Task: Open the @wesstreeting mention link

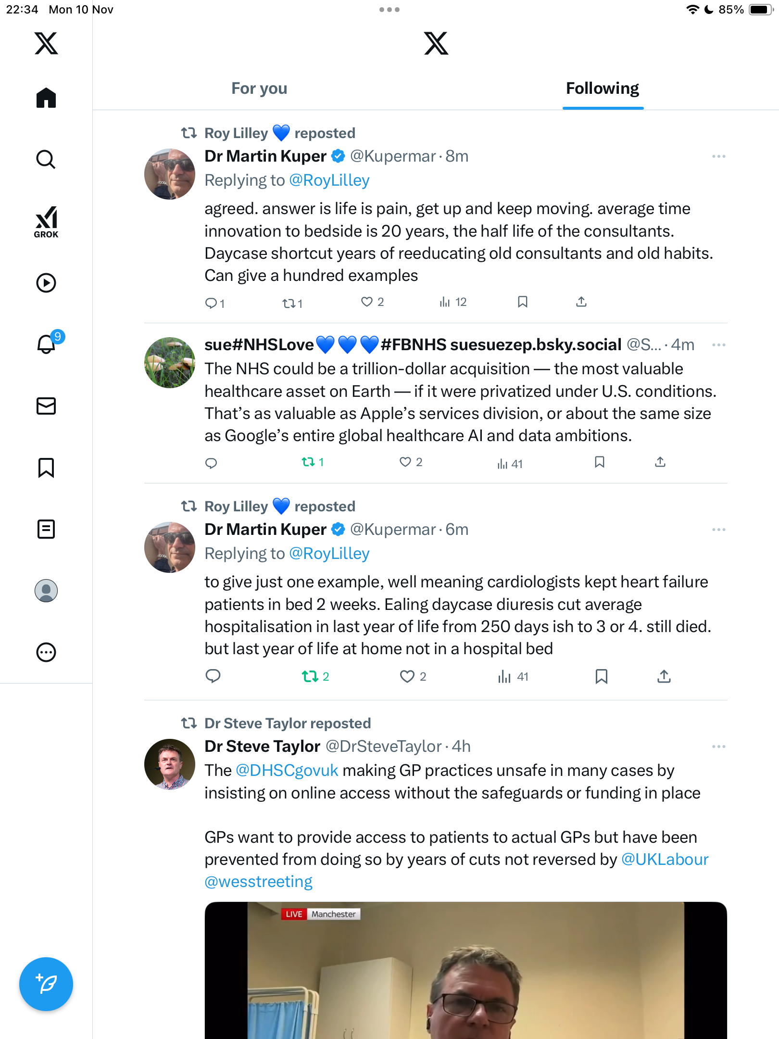Action: click(x=258, y=882)
